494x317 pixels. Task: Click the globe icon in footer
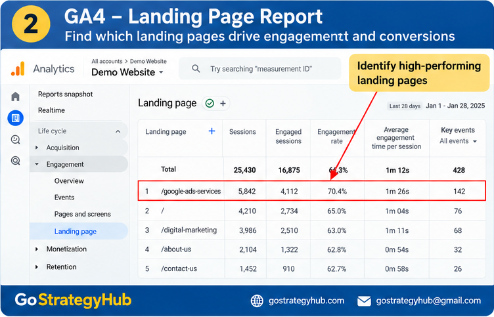(x=257, y=301)
